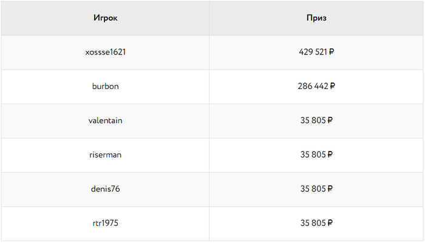Click the Приз column header
The width and height of the screenshot is (425, 243).
[316, 18]
